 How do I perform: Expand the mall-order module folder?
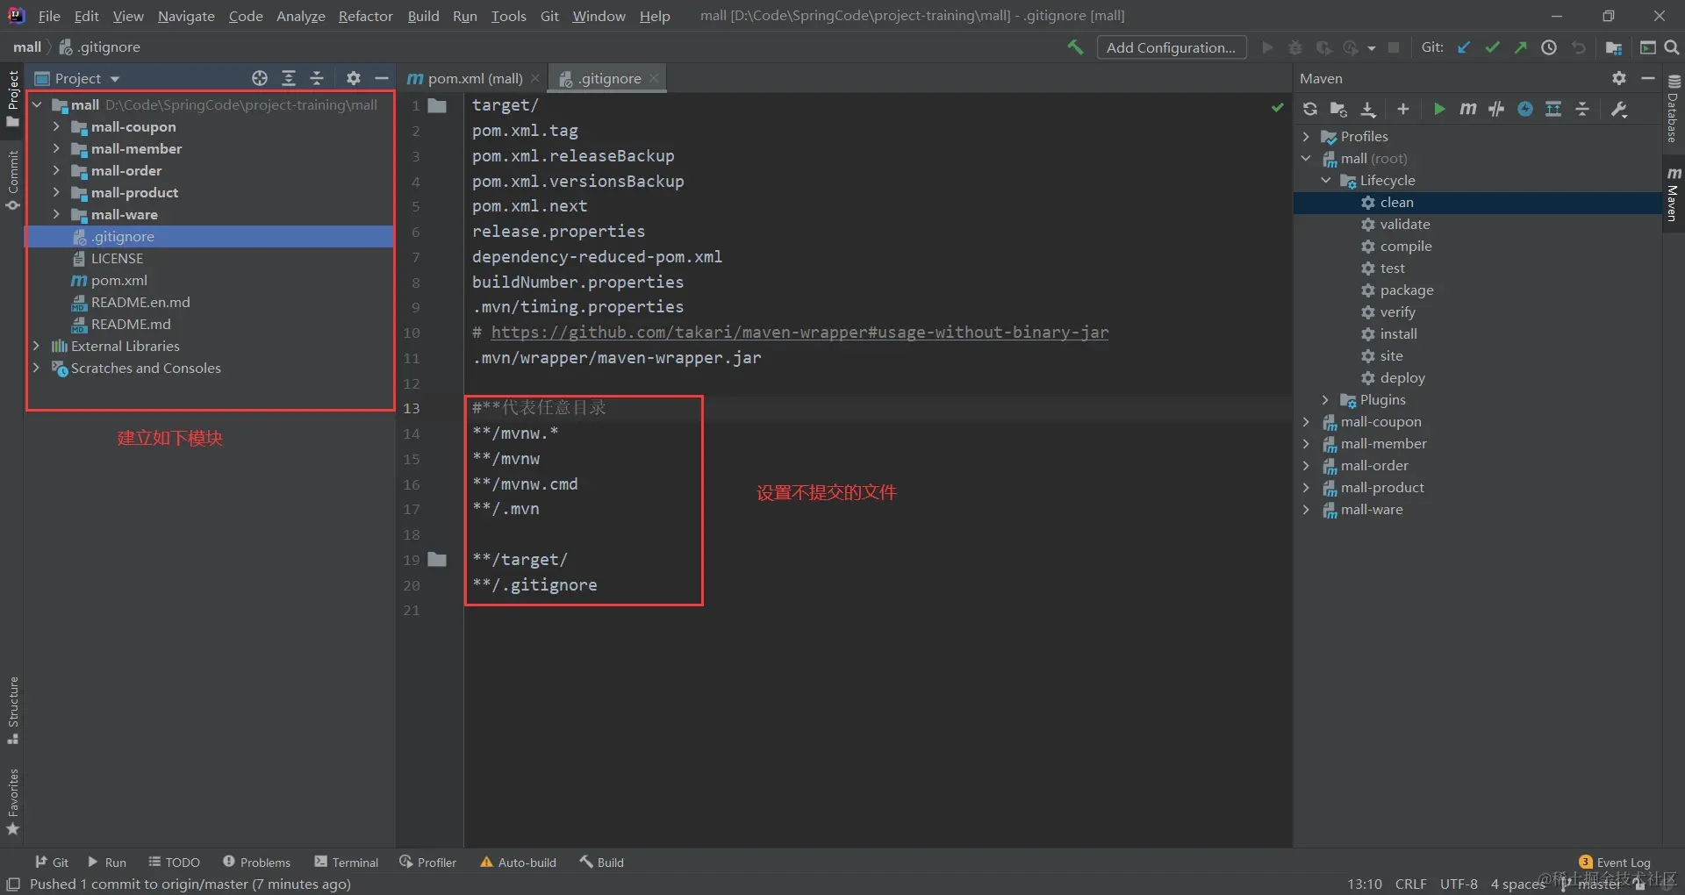point(56,170)
